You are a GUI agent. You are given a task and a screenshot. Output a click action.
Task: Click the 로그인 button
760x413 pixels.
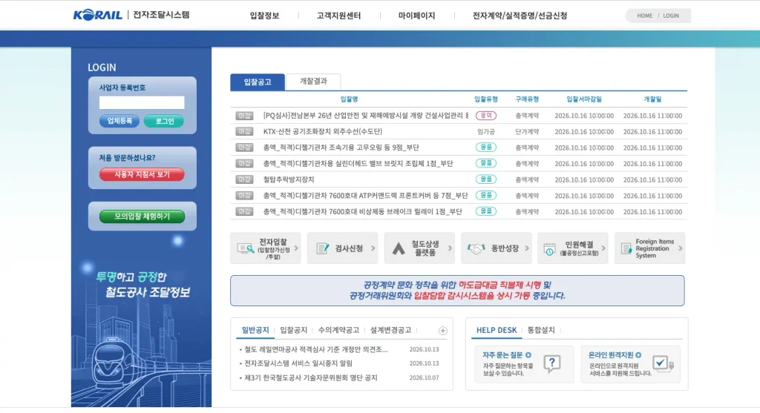pos(164,121)
